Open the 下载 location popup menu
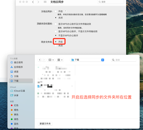This screenshot has height=130, width=143. pos(87,60)
